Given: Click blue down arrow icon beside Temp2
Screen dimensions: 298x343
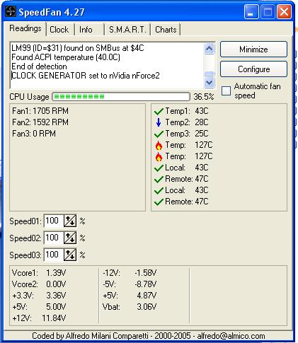Looking at the screenshot, I should [x=159, y=122].
